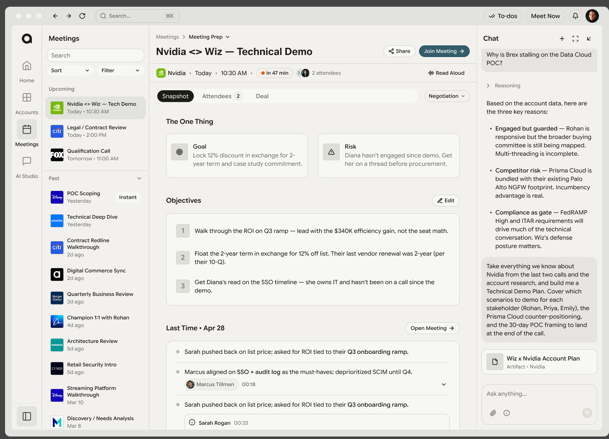This screenshot has height=439, width=609.
Task: Open the Meeting Prep breadcrumb dropdown
Action: click(209, 37)
